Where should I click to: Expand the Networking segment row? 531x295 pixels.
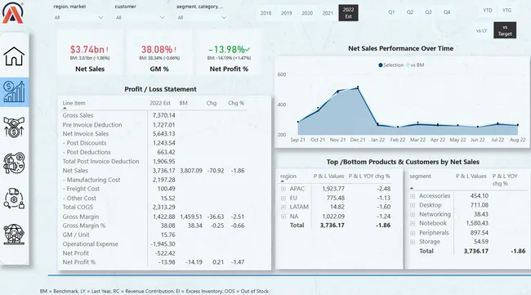click(413, 214)
